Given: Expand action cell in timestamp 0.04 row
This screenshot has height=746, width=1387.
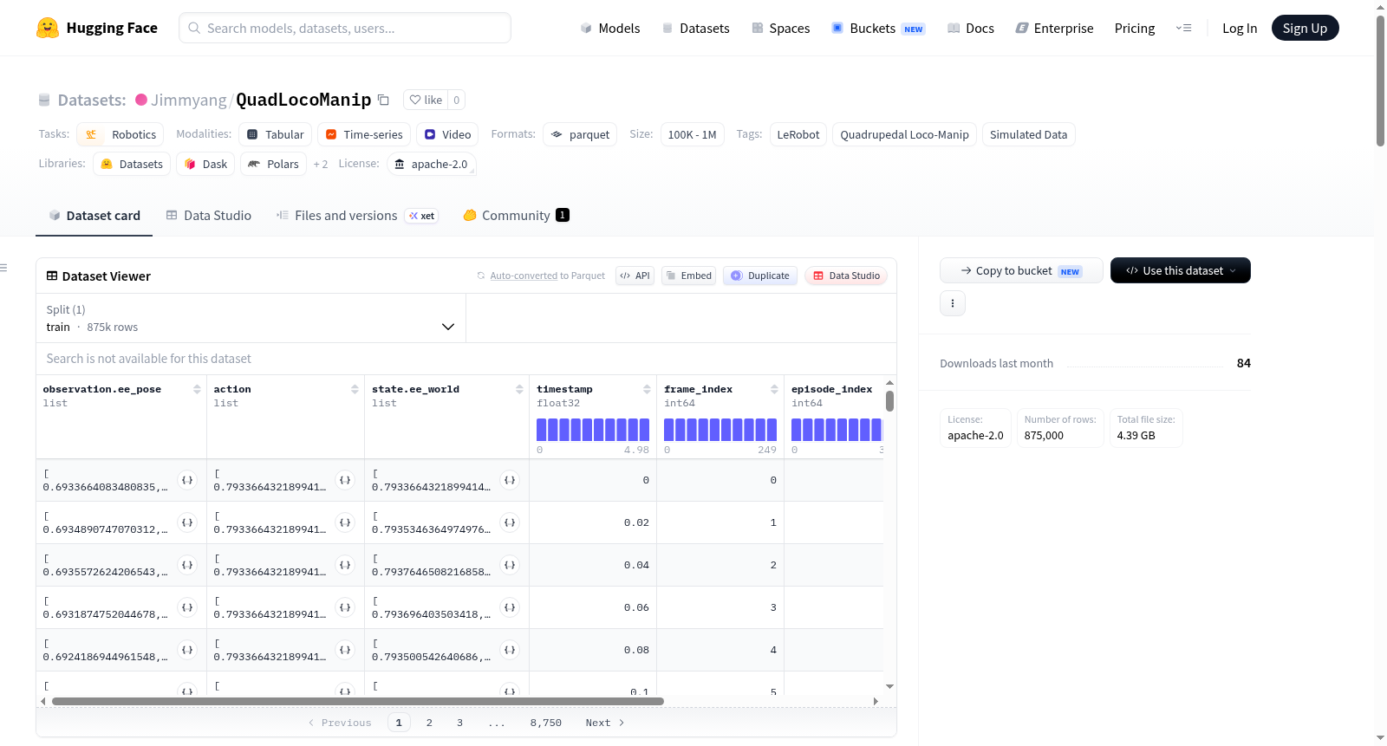Looking at the screenshot, I should (x=345, y=565).
